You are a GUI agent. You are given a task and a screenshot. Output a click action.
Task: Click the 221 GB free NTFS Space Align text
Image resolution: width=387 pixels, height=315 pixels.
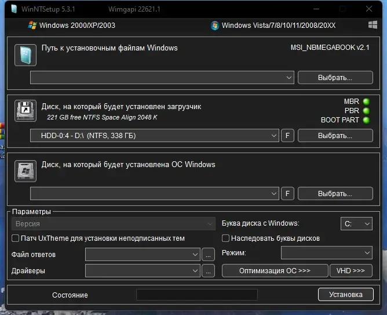coord(102,117)
